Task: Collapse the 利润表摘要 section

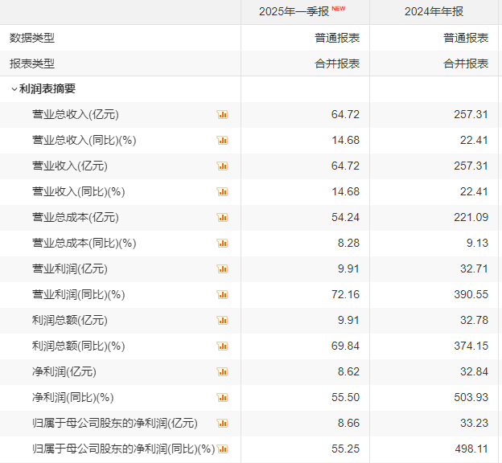Action: point(14,89)
